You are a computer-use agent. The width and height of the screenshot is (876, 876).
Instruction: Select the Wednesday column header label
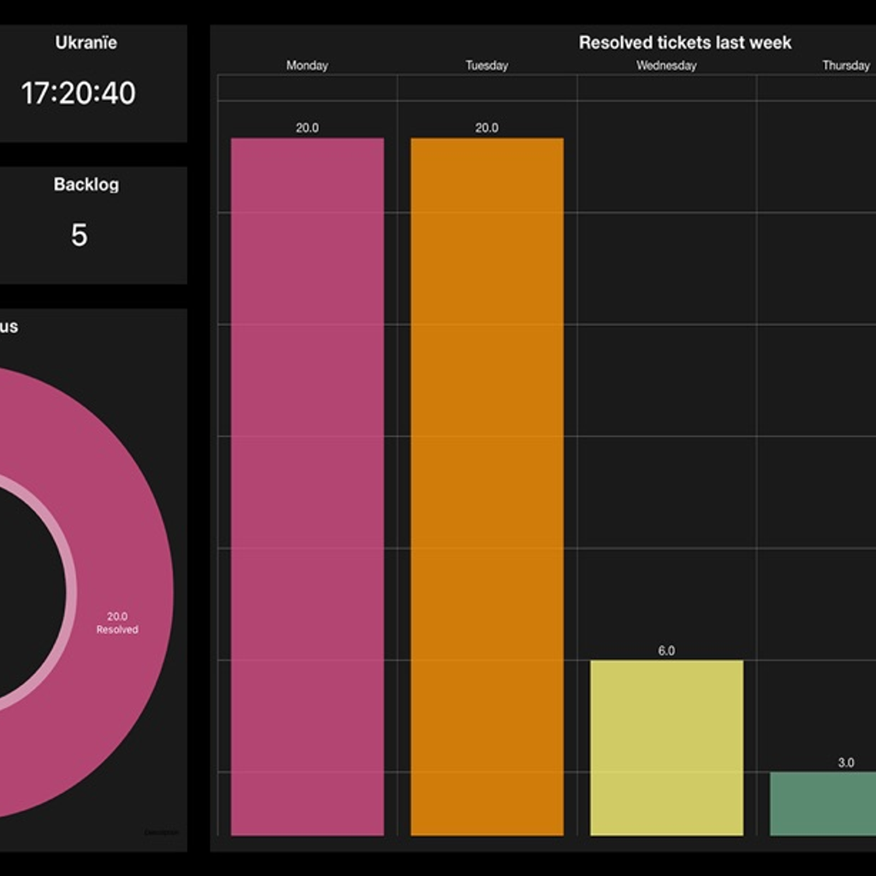pyautogui.click(x=666, y=65)
